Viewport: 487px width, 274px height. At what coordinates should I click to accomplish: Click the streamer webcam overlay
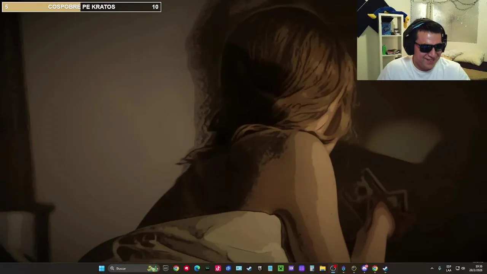(x=422, y=40)
